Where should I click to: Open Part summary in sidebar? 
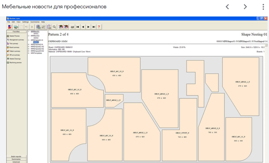(x=13, y=44)
